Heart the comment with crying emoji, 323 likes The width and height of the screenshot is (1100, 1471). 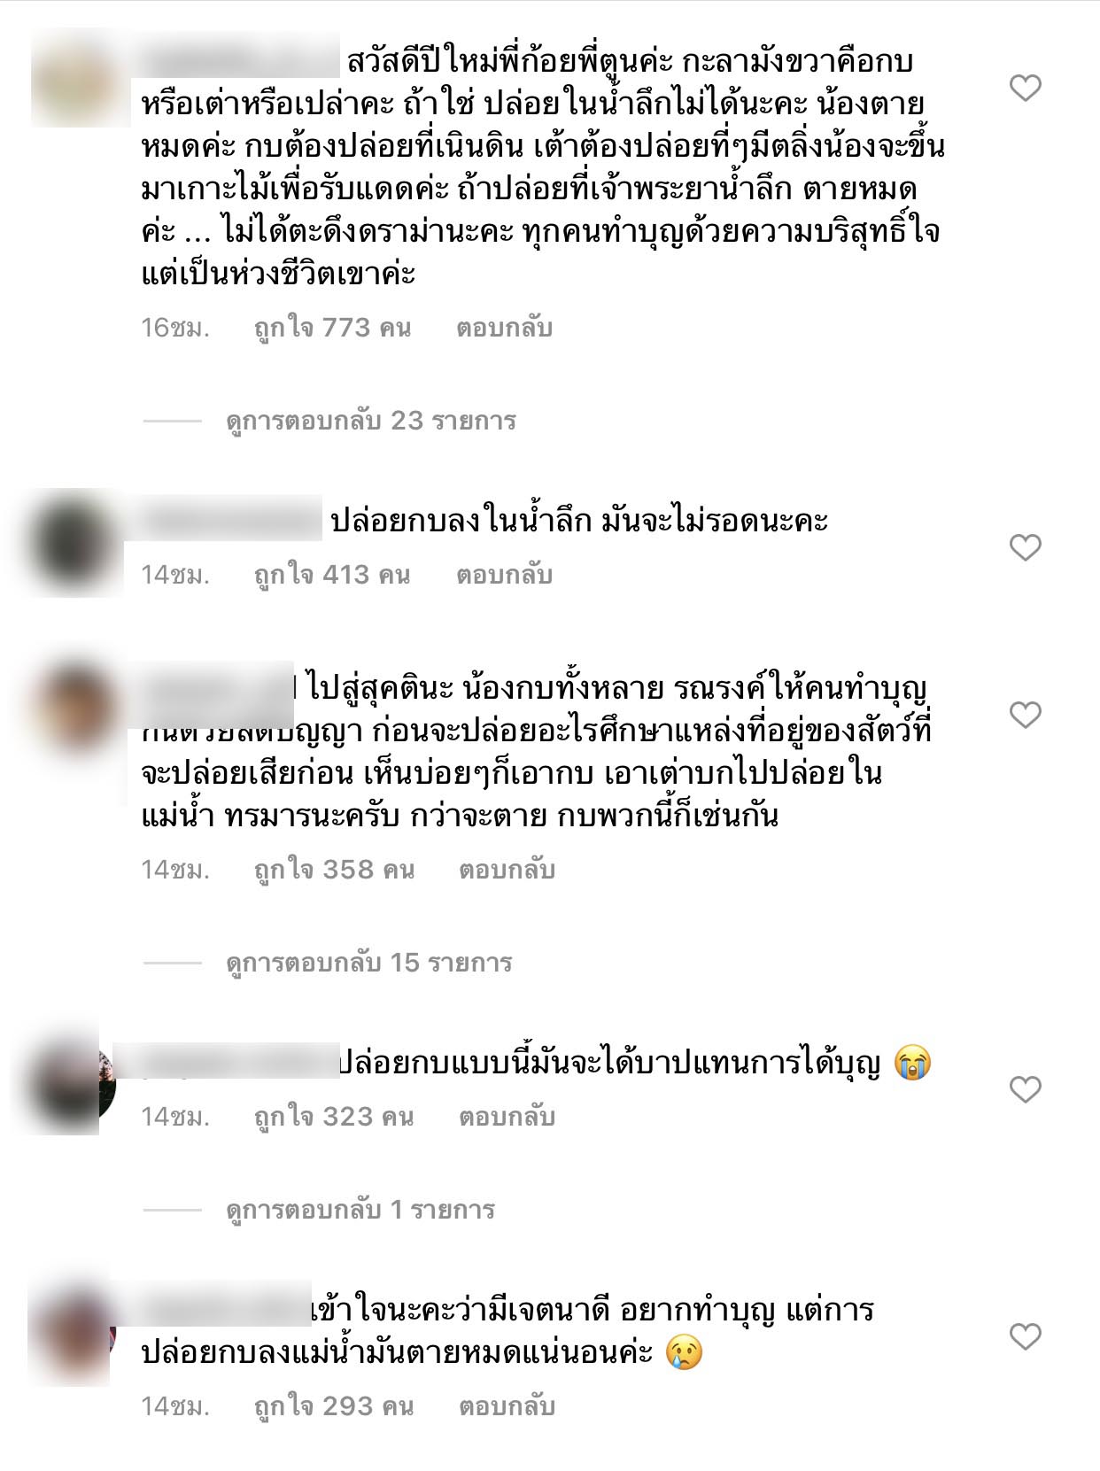(x=1025, y=1088)
